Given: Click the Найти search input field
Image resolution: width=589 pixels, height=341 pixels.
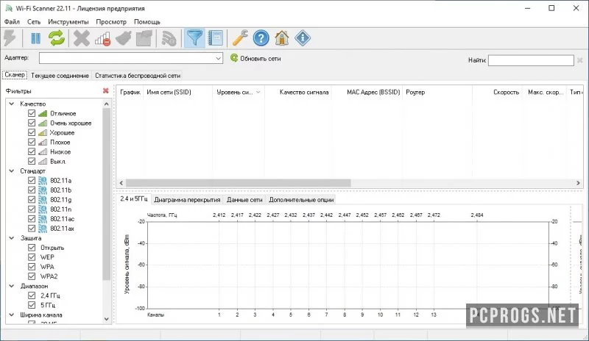Looking at the screenshot, I should [x=531, y=60].
